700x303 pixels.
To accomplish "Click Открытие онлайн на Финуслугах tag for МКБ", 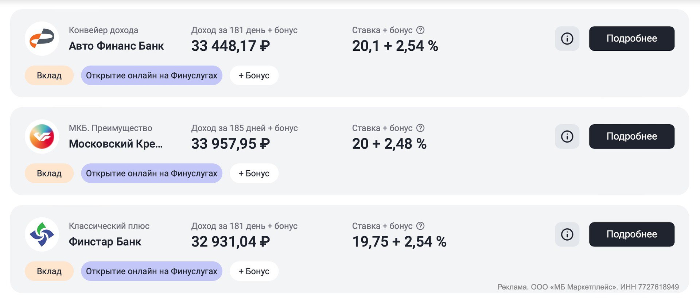I will [151, 173].
